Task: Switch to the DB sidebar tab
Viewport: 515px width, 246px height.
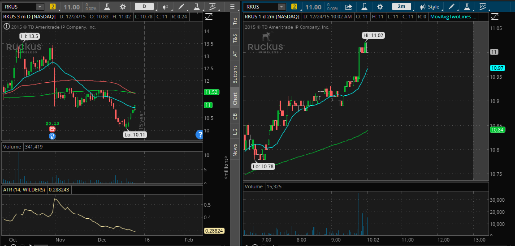Action: click(235, 116)
